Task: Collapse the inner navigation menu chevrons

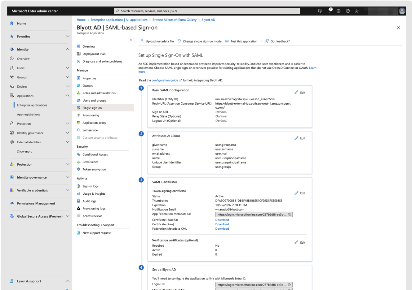Action: [131, 40]
